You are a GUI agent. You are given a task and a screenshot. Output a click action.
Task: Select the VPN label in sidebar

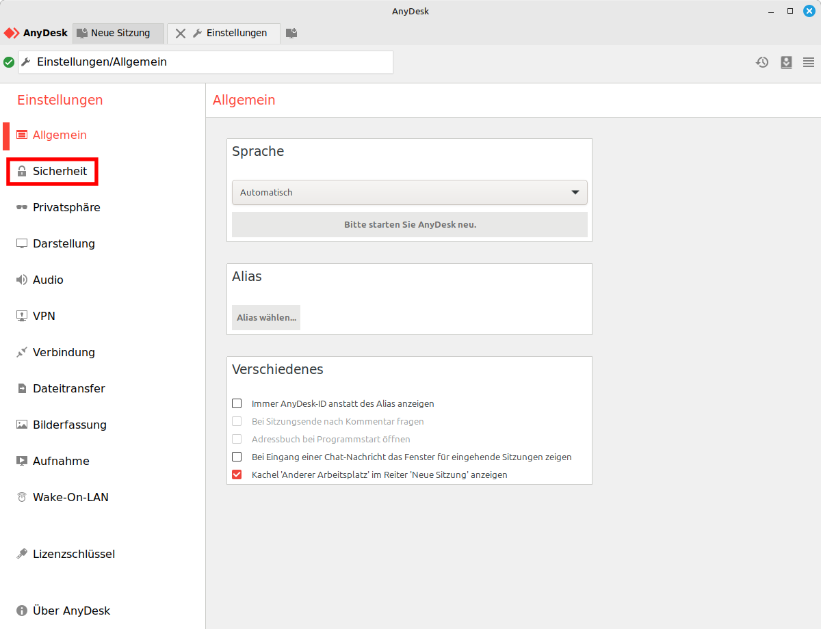click(x=44, y=316)
